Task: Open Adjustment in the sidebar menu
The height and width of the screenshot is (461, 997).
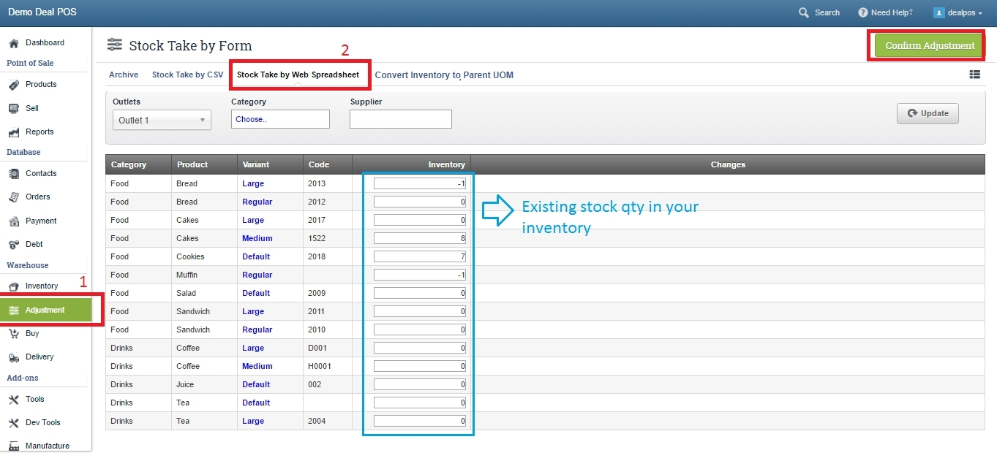Action: pos(45,310)
